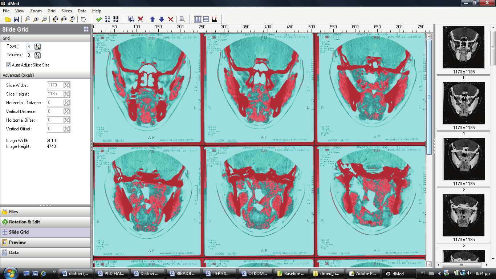Click the zoom fit-all arrows icon
496x279 pixels.
[56, 19]
